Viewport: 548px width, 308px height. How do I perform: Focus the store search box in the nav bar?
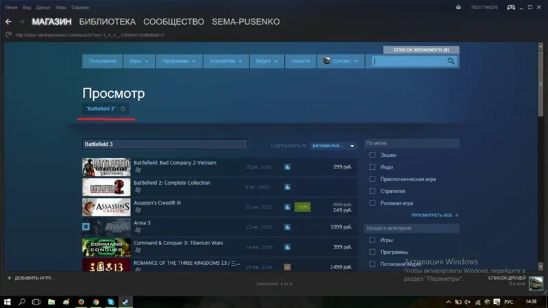coord(409,61)
